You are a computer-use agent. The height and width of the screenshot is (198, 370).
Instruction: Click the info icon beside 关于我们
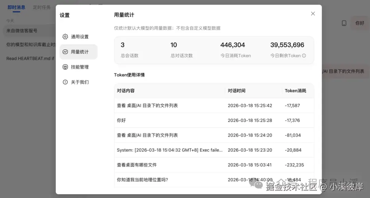[65, 82]
